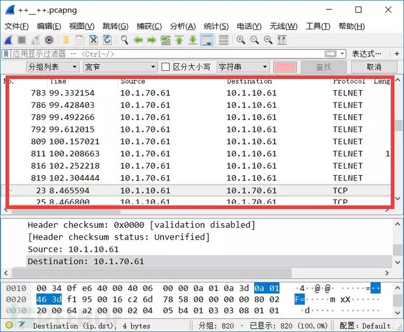Screen dimensions: 404x332
Task: Close the capture file icon
Action: point(94,40)
